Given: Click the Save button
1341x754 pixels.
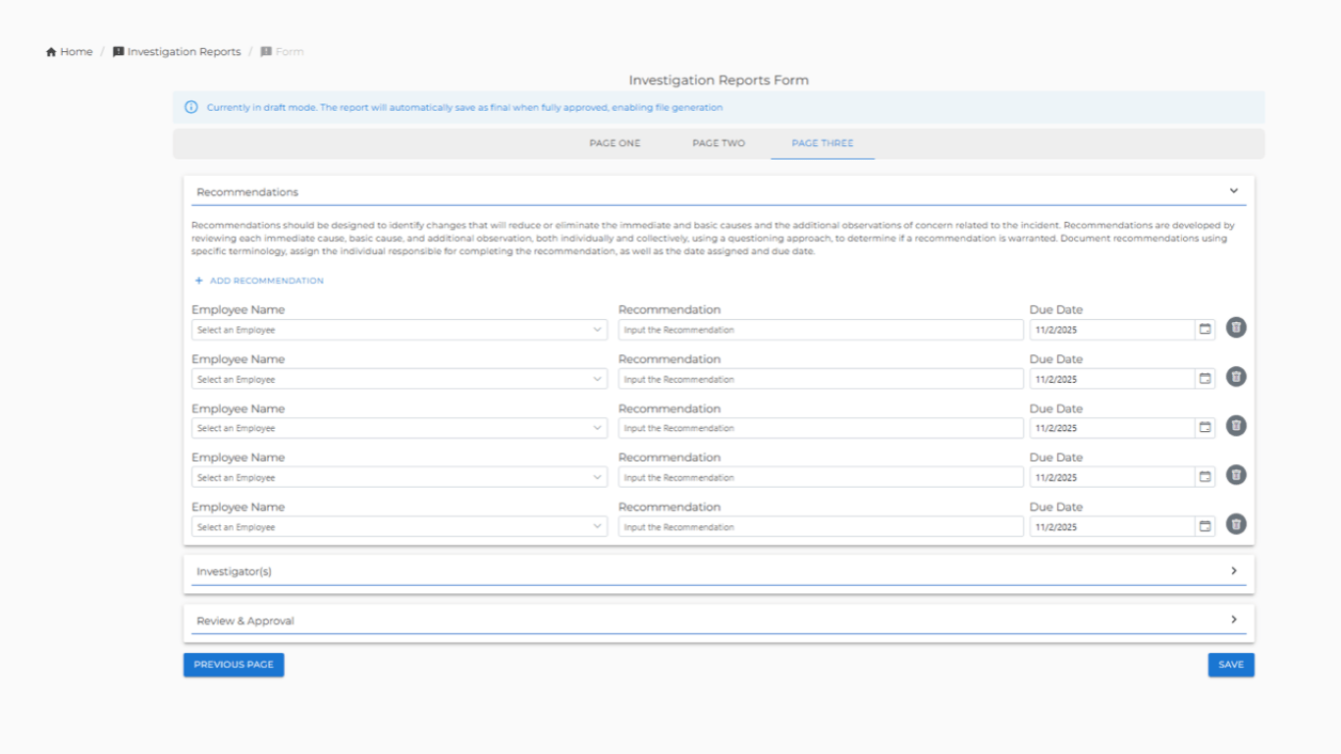Looking at the screenshot, I should [1230, 665].
